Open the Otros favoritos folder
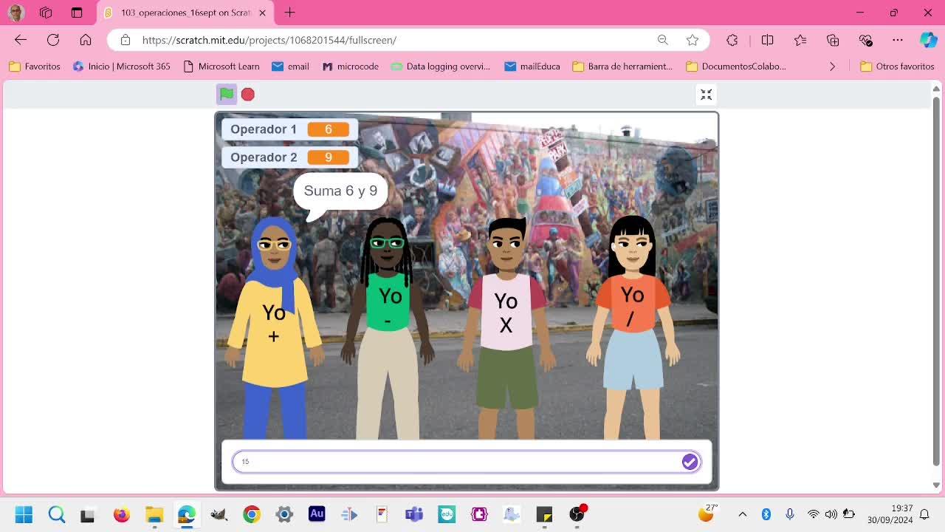The image size is (945, 532). pyautogui.click(x=898, y=66)
